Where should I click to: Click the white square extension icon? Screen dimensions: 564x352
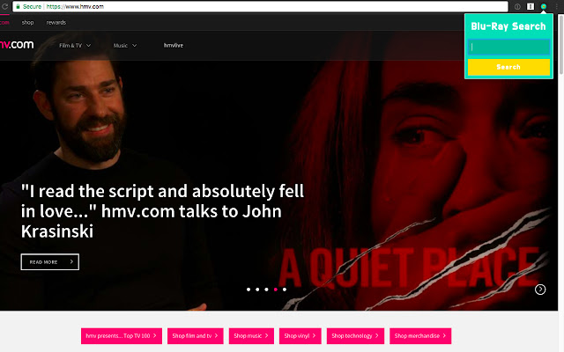(x=531, y=6)
